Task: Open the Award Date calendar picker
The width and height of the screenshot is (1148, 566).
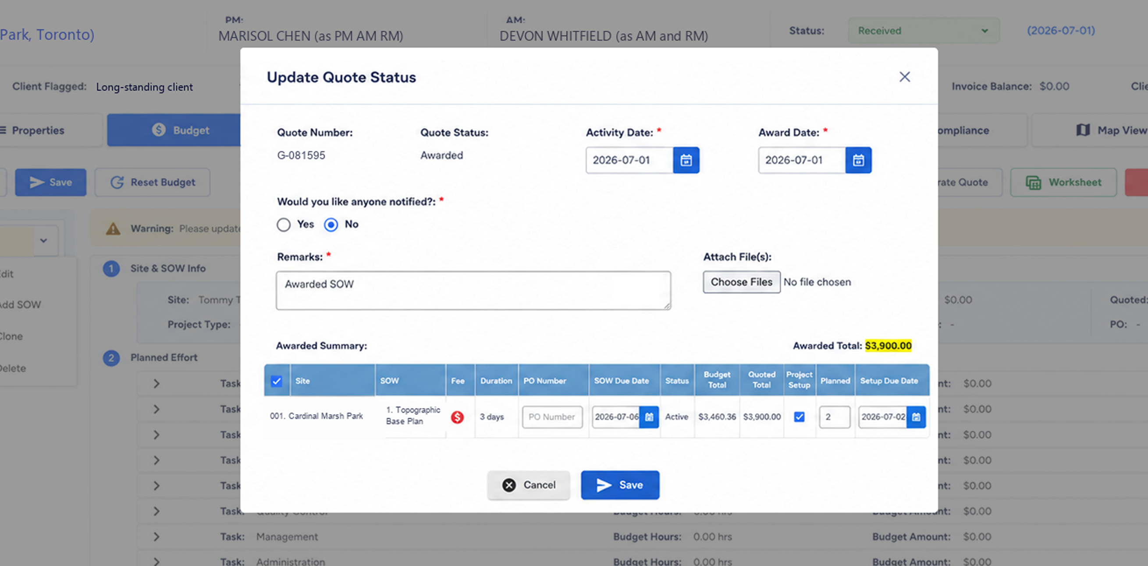Action: (858, 160)
